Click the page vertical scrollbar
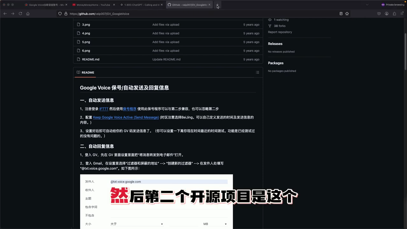Screen dimensions: 407x229 click(405, 51)
